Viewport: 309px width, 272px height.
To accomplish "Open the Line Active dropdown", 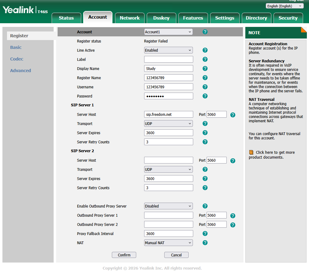I will tap(168, 50).
